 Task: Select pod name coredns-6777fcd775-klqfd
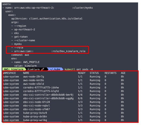coord(41,91)
